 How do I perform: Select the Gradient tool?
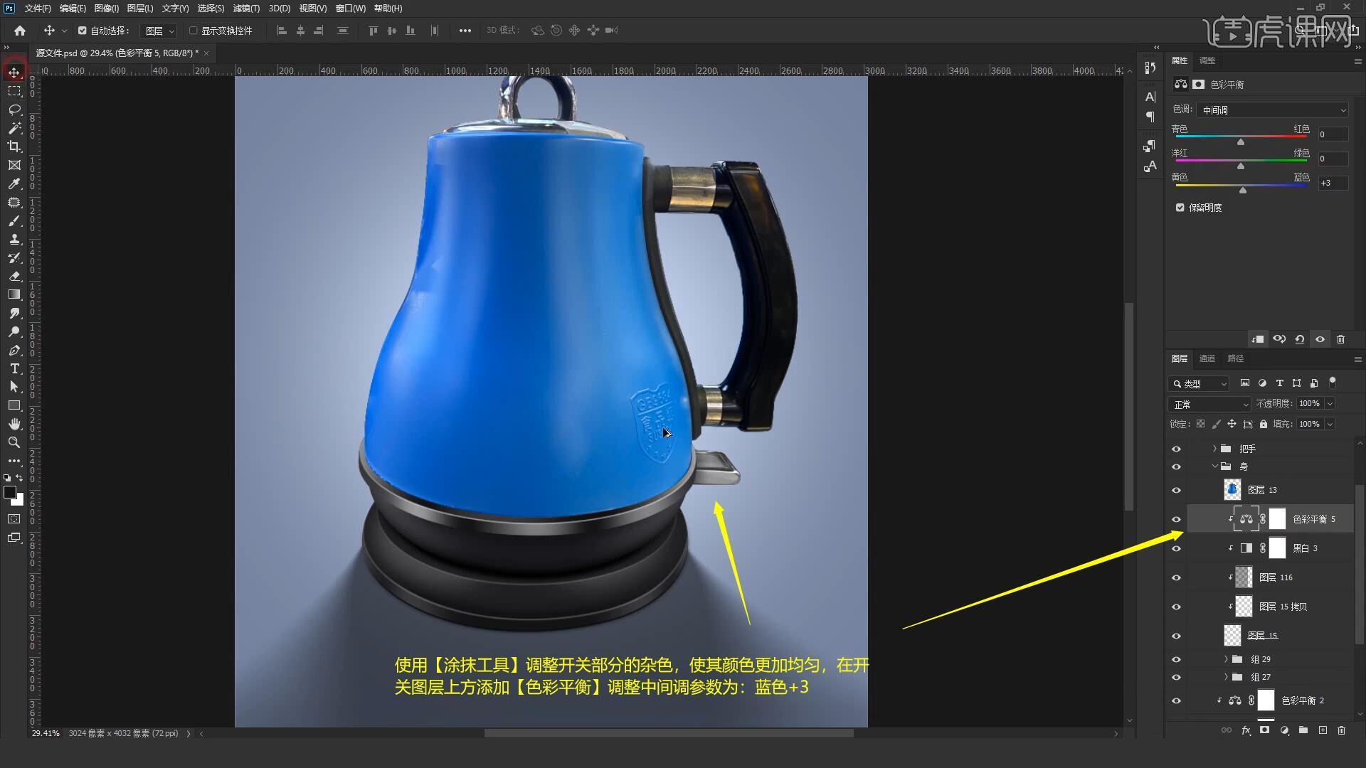pos(14,294)
